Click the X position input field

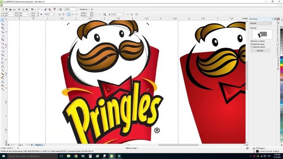click(8, 13)
